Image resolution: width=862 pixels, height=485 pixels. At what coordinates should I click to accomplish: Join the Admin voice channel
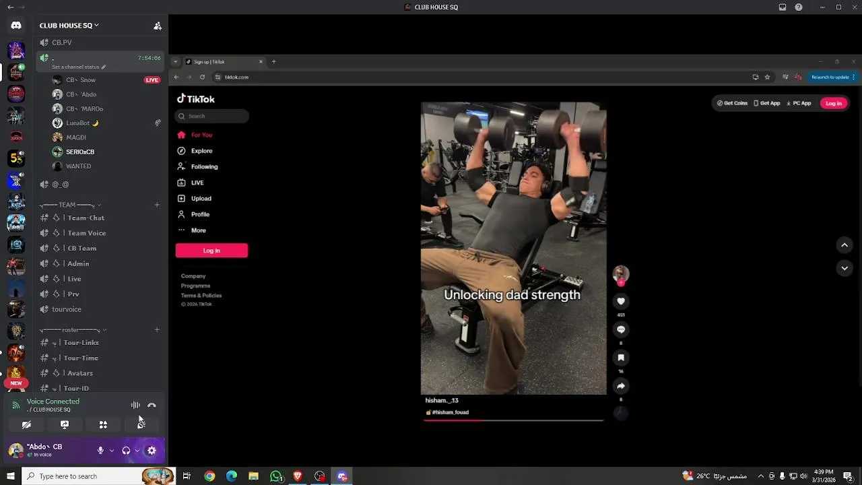[x=100, y=263]
